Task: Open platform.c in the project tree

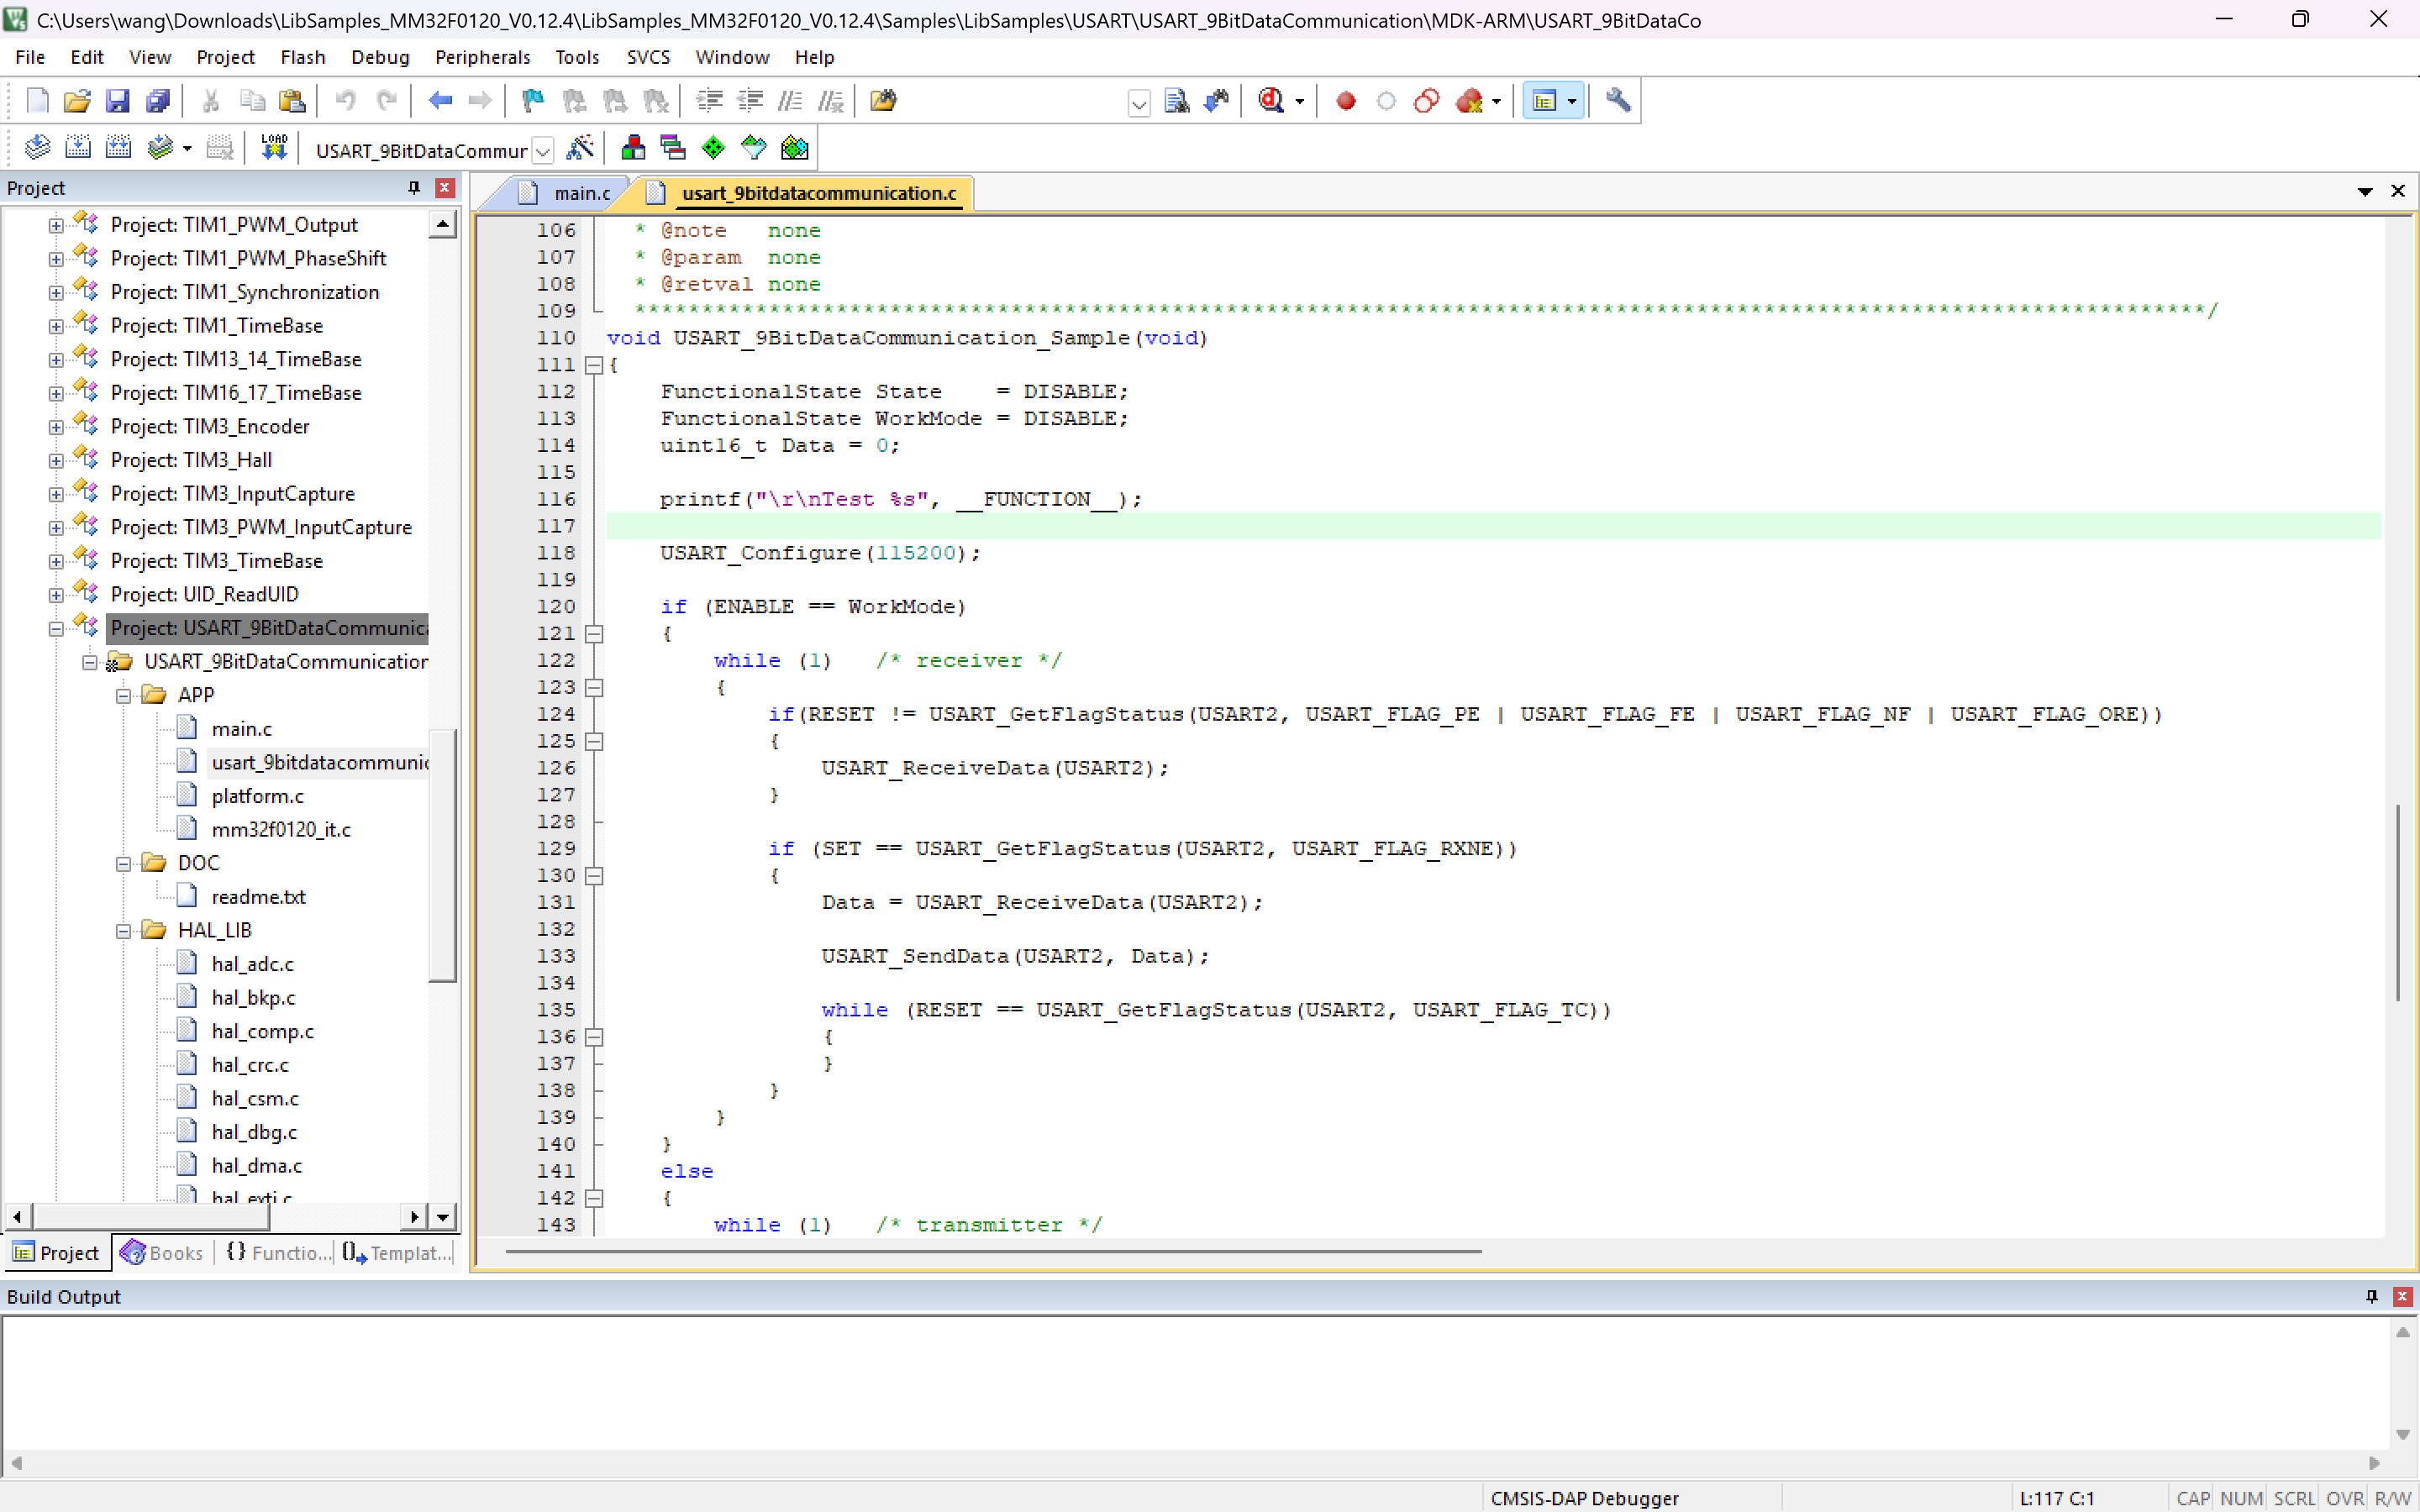Action: pyautogui.click(x=257, y=796)
